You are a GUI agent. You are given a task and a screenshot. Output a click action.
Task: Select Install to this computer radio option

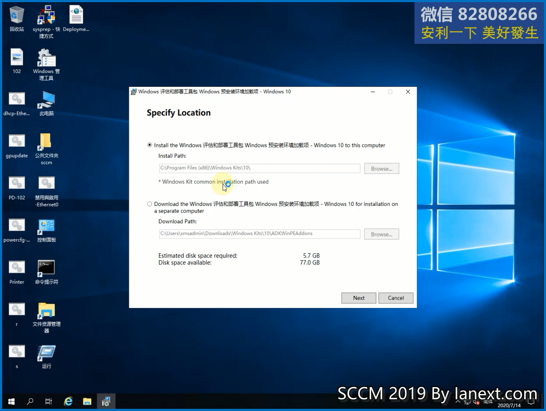[150, 145]
